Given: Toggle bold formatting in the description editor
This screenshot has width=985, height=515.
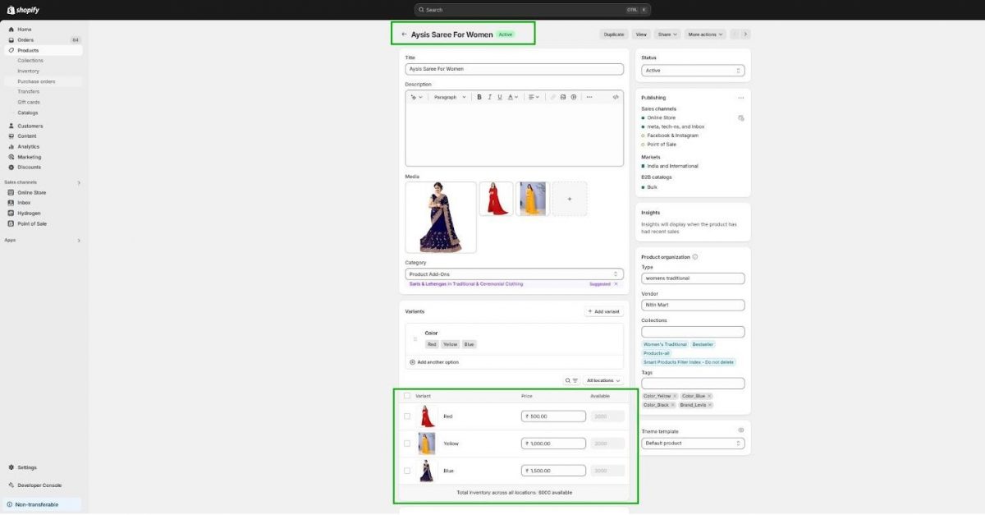Looking at the screenshot, I should 479,97.
